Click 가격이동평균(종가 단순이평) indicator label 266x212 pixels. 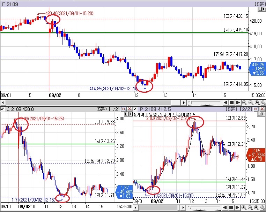point(163,115)
